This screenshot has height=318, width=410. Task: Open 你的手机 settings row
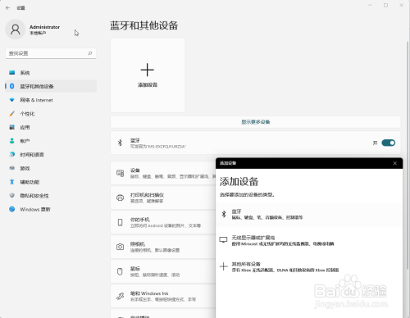point(163,222)
